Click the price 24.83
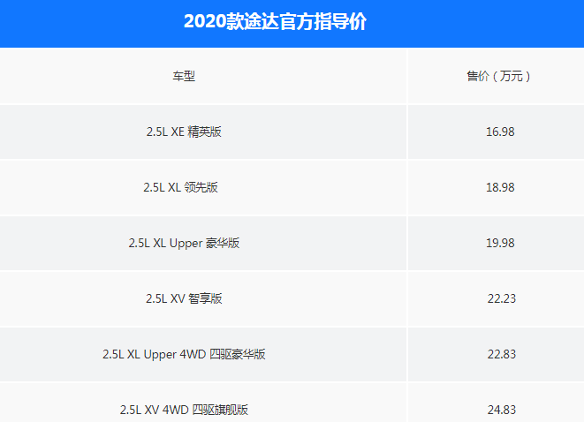 [x=502, y=410]
